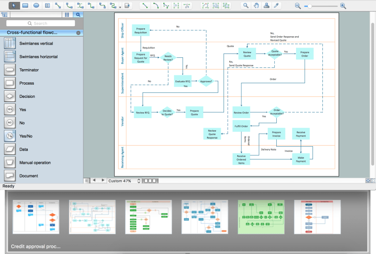The width and height of the screenshot is (376, 254).
Task: Click the first group edit icon
Action: [206, 5]
